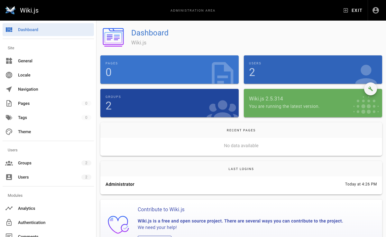
Task: Click the Groups people icon in sidebar
Action: pyautogui.click(x=9, y=163)
